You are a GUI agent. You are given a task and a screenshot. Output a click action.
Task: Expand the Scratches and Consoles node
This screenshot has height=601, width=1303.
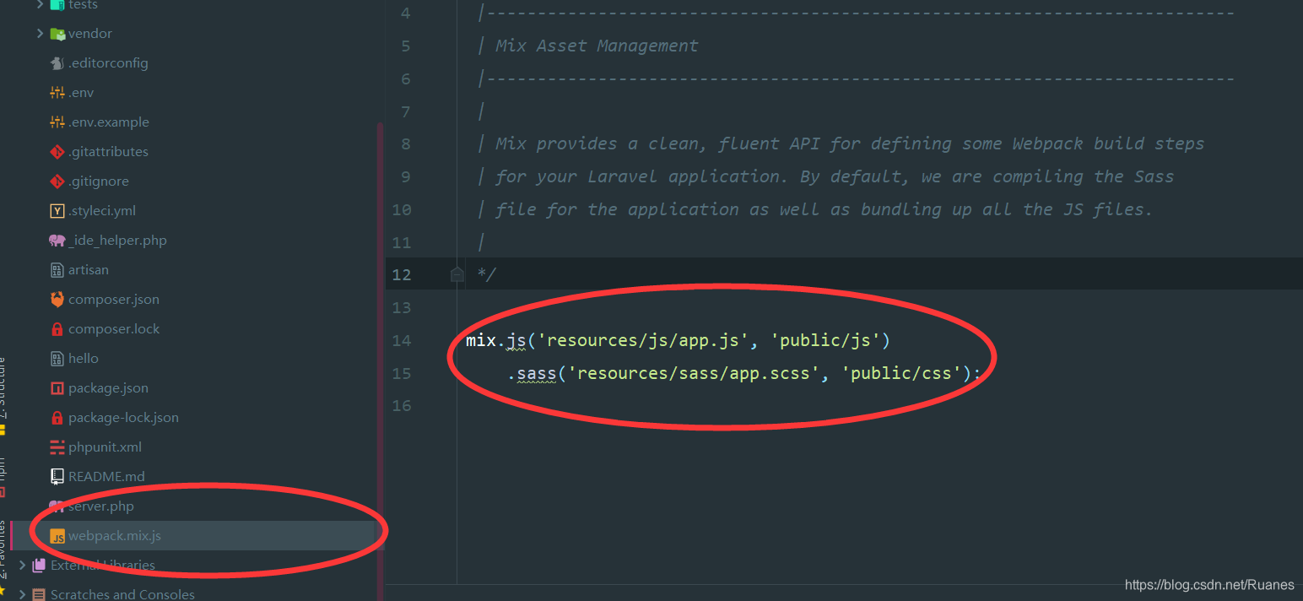pyautogui.click(x=22, y=594)
